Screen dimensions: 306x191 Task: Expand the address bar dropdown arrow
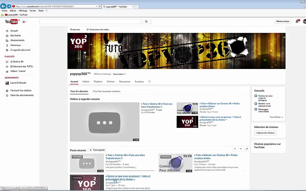coord(96,6)
